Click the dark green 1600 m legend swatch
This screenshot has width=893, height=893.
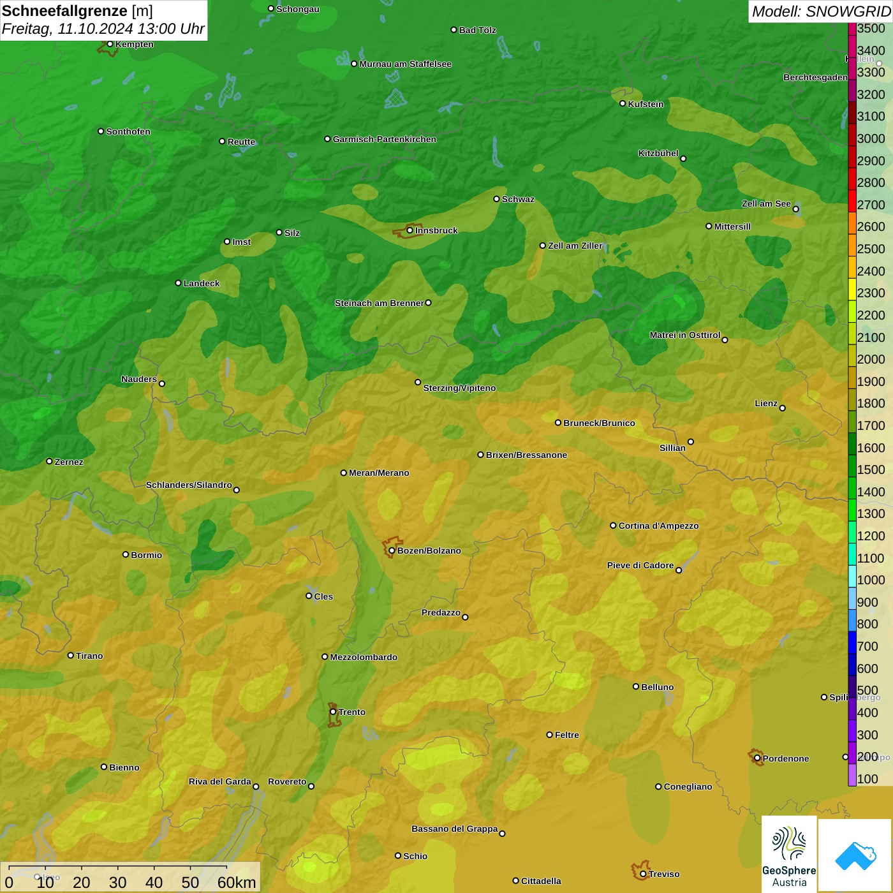click(x=852, y=443)
